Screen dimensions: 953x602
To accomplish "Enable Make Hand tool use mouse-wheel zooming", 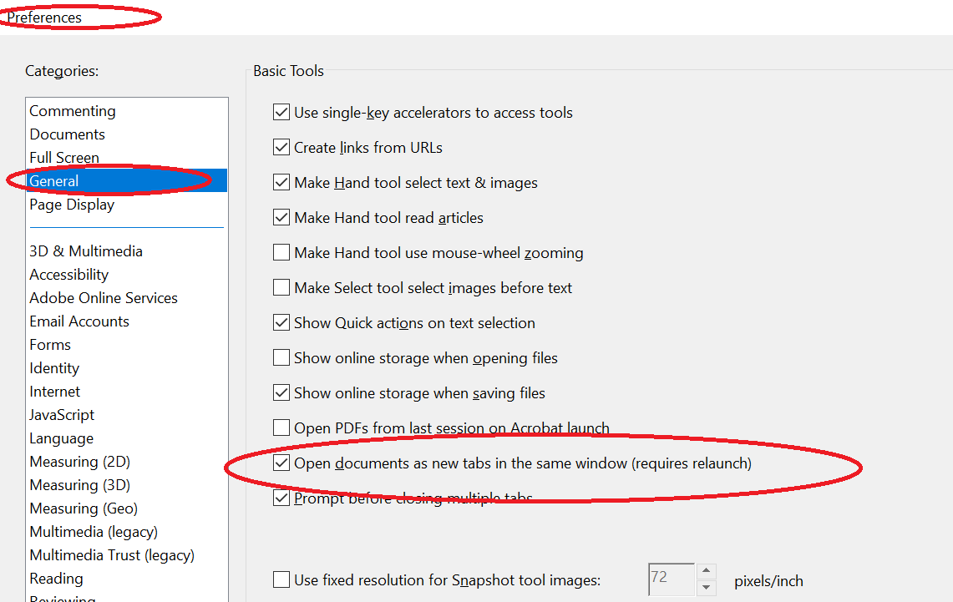I will click(x=281, y=252).
